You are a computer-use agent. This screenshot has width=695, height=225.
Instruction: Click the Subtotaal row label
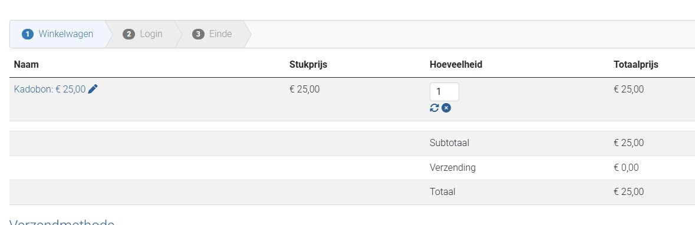[449, 143]
